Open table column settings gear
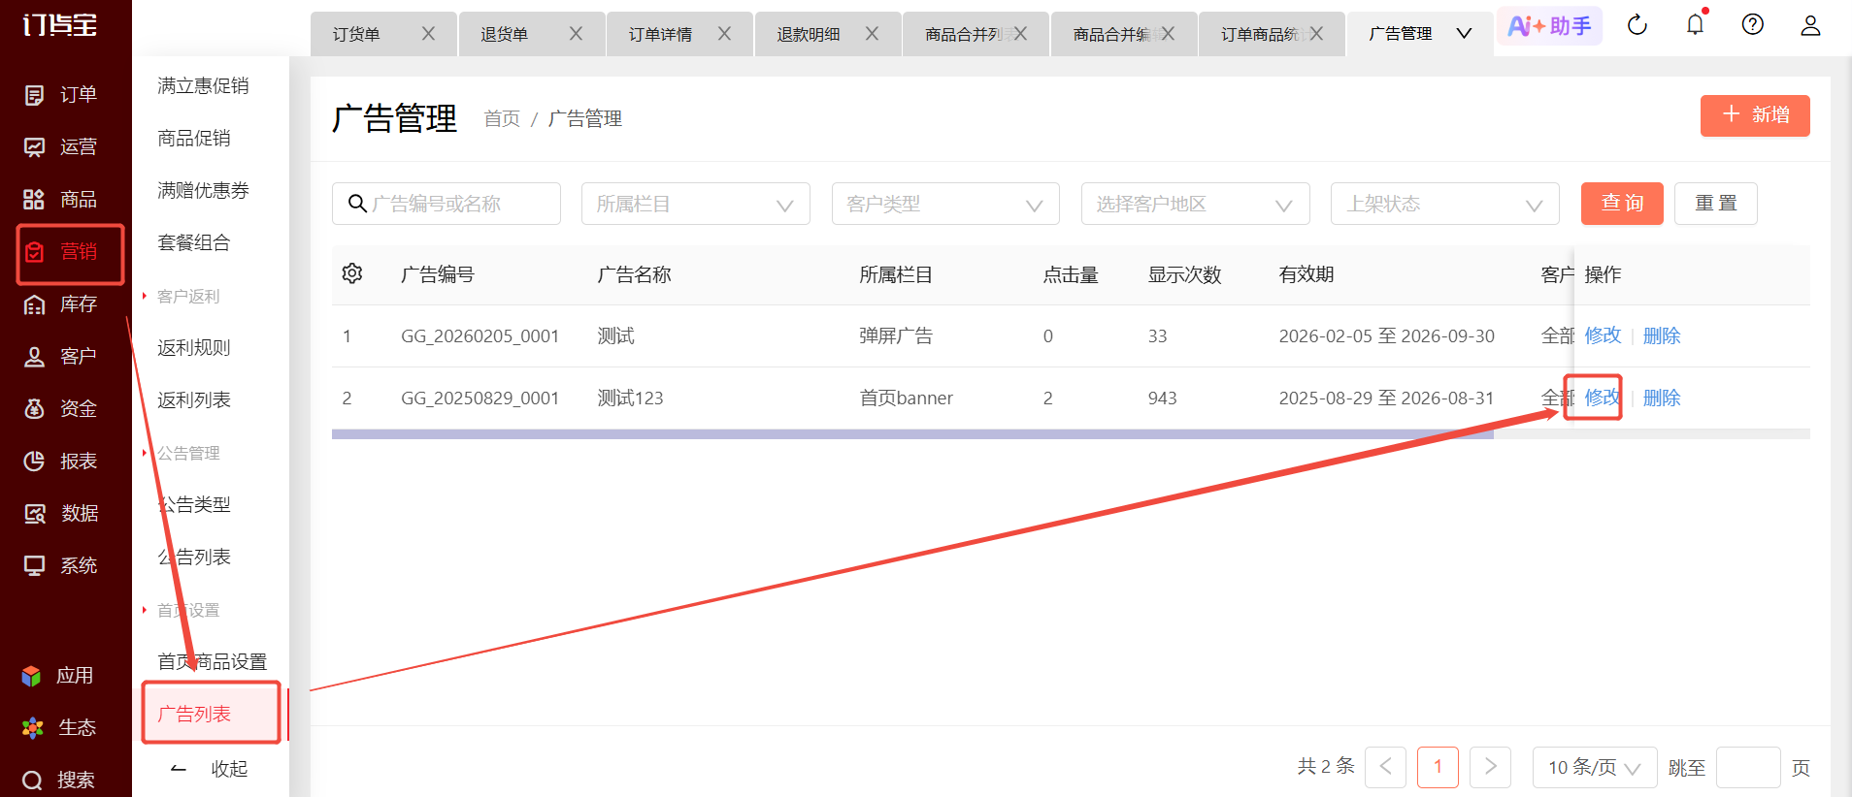The width and height of the screenshot is (1852, 797). pos(352,273)
